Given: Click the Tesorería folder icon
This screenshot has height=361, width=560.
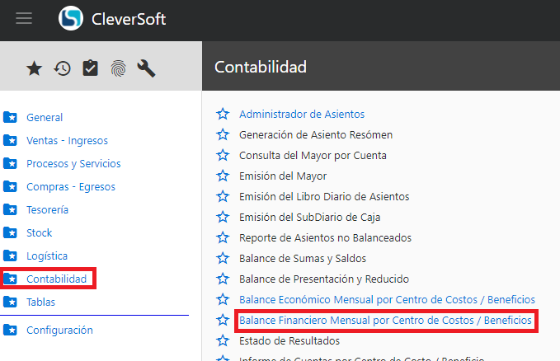Looking at the screenshot, I should 10,210.
